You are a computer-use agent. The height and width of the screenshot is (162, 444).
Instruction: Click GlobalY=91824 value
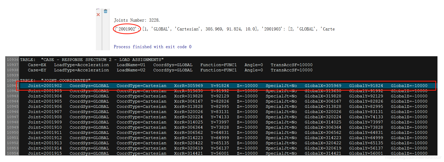point(366,86)
